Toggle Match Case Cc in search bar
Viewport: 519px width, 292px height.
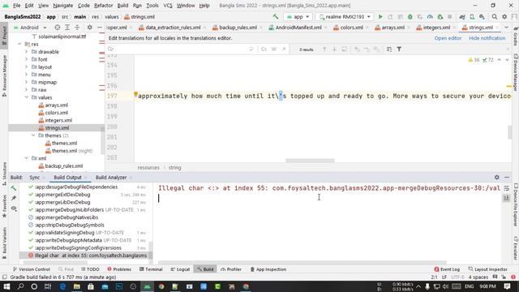[264, 49]
